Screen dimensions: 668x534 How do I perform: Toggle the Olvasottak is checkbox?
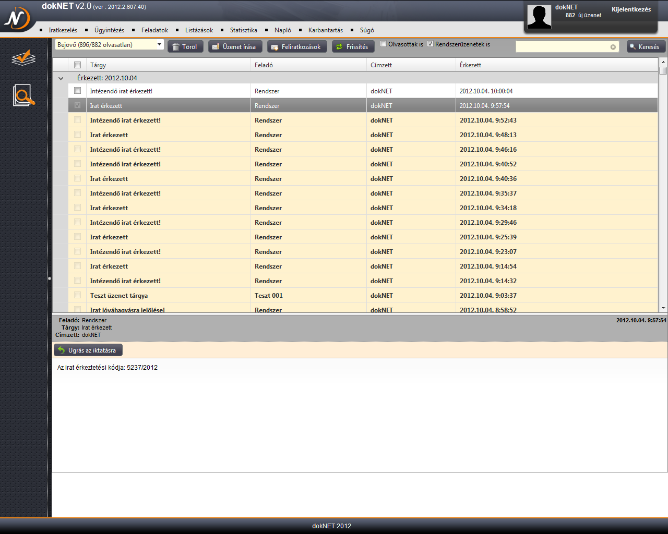[384, 44]
